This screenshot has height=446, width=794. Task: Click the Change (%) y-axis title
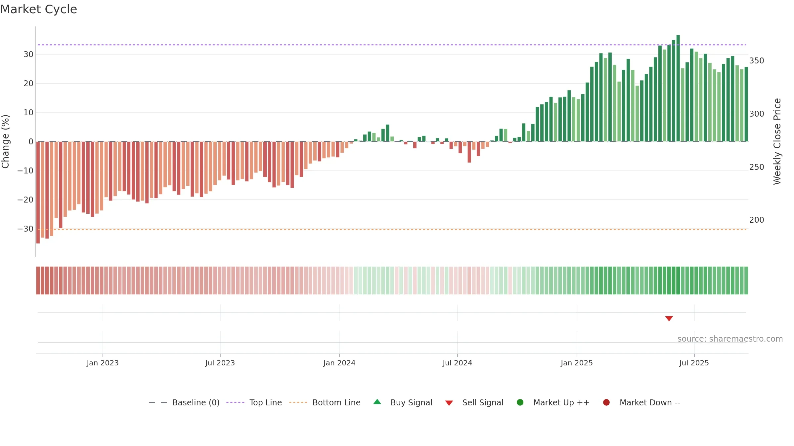click(6, 141)
